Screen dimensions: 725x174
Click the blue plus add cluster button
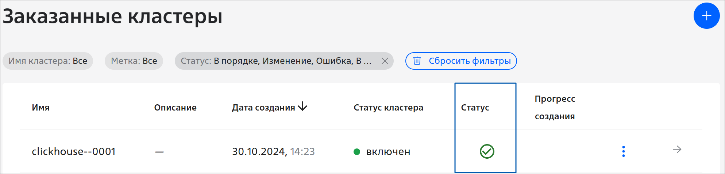tap(706, 16)
